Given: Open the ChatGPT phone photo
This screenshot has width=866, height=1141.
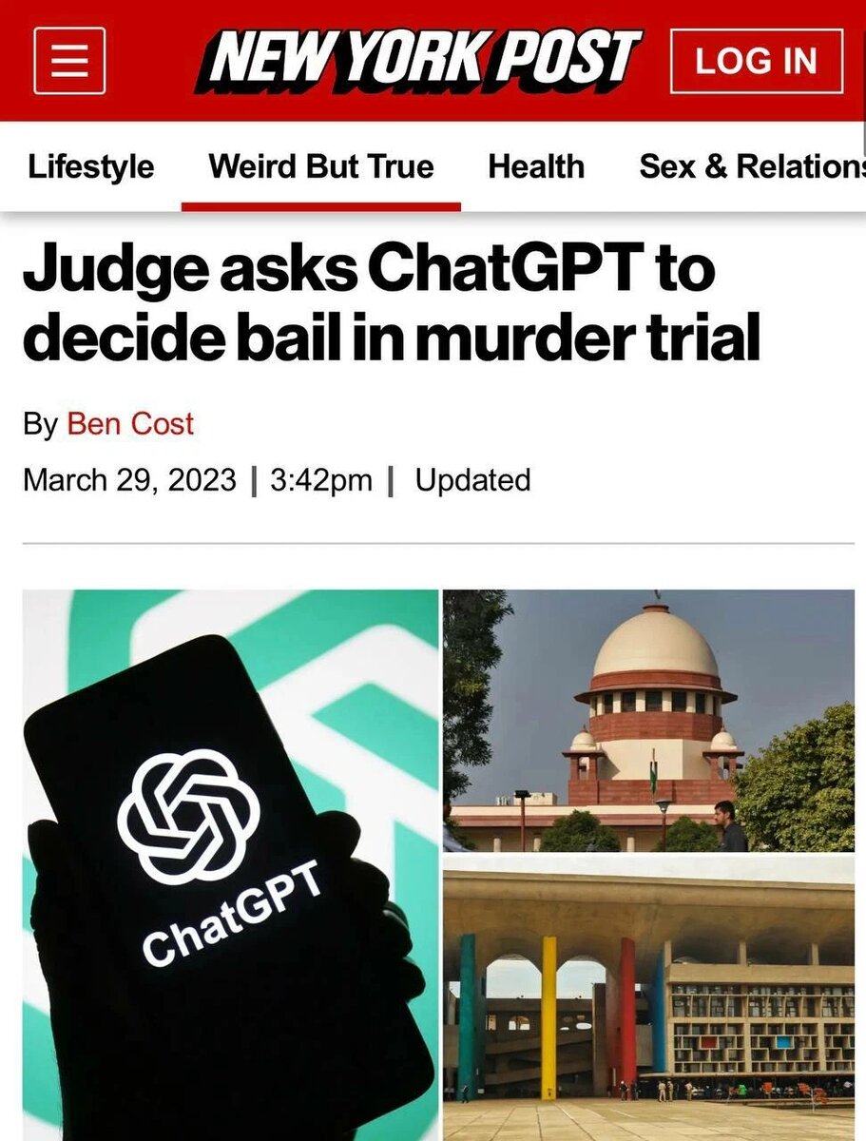Looking at the screenshot, I should pos(231,865).
